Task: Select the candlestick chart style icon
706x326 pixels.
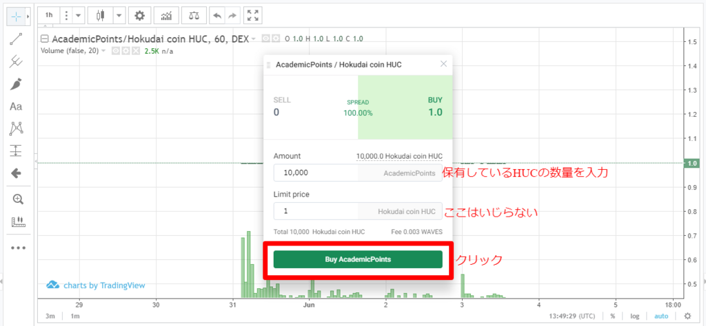Action: [x=100, y=15]
